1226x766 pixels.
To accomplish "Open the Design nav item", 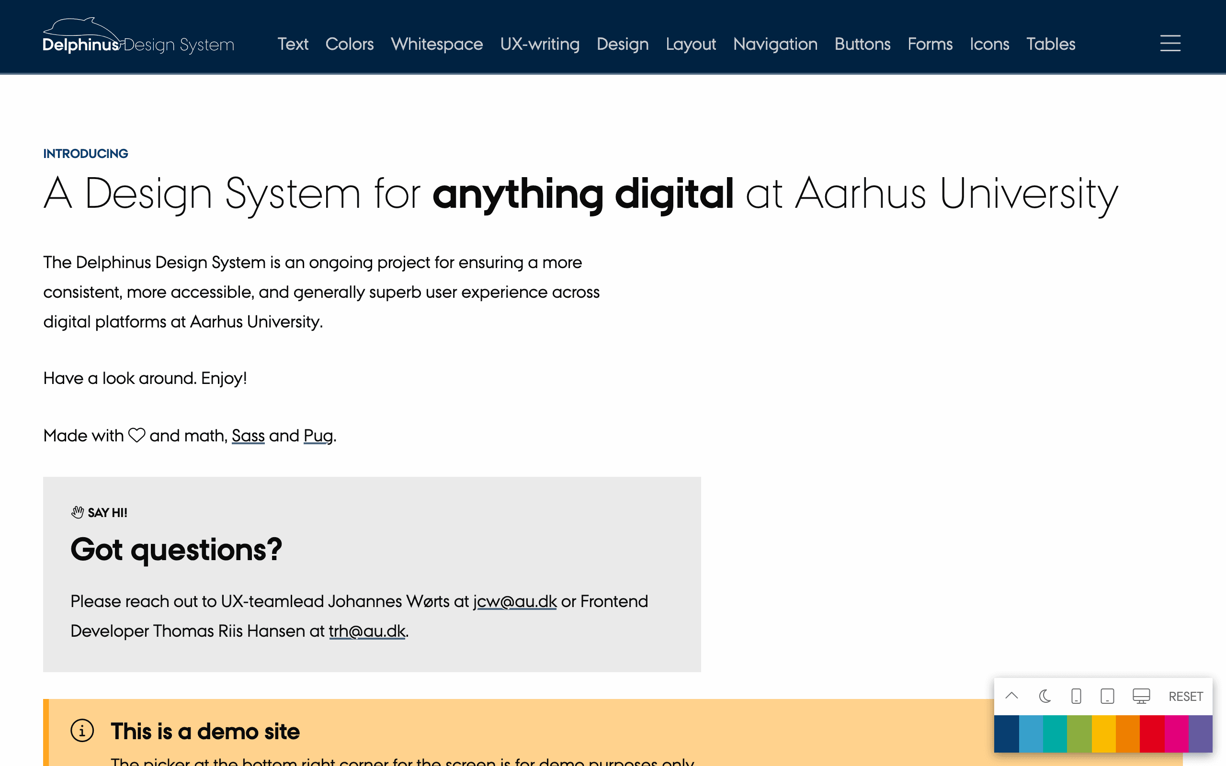I will tap(623, 44).
